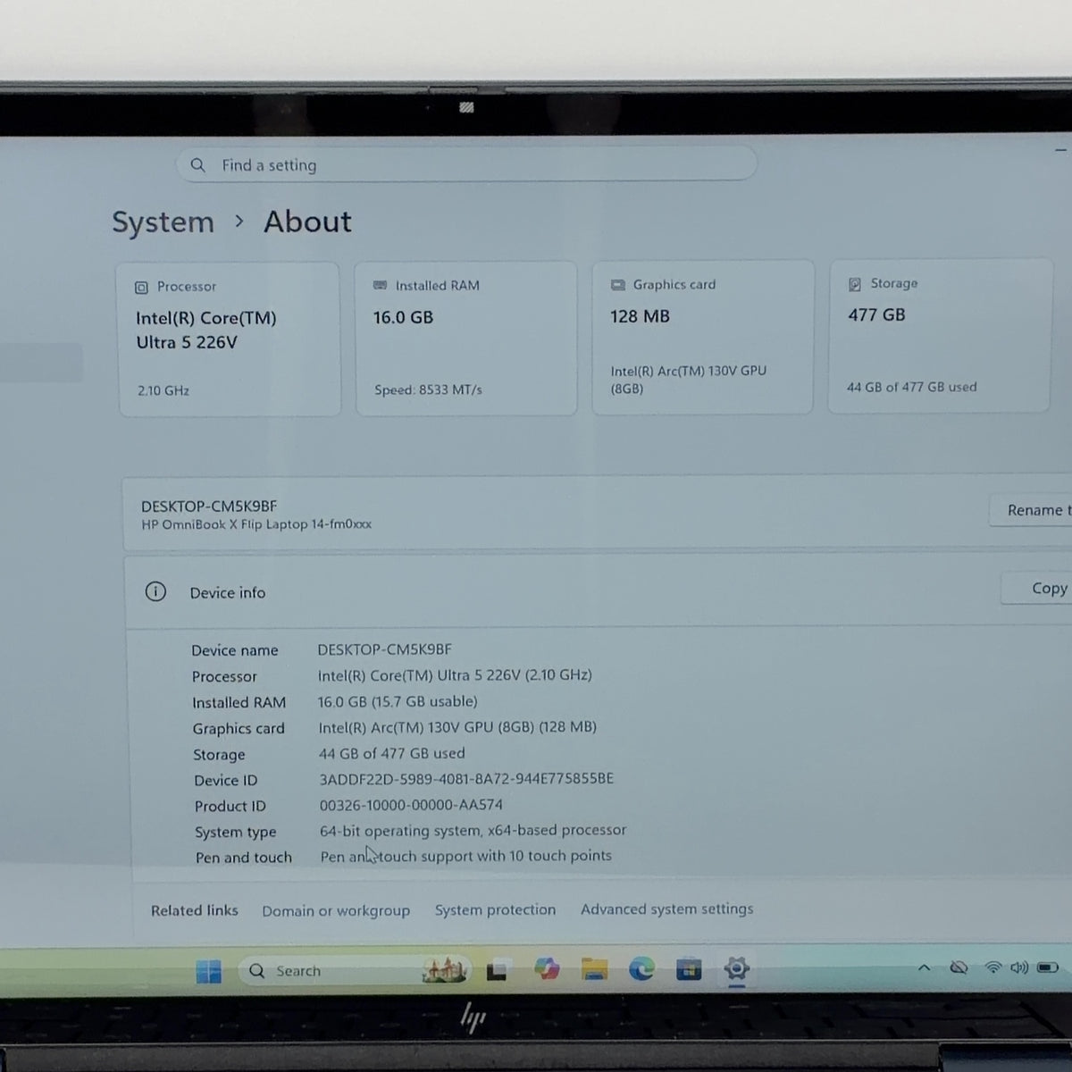Go back to System breadcrumb
This screenshot has height=1072, width=1072.
pyautogui.click(x=163, y=222)
